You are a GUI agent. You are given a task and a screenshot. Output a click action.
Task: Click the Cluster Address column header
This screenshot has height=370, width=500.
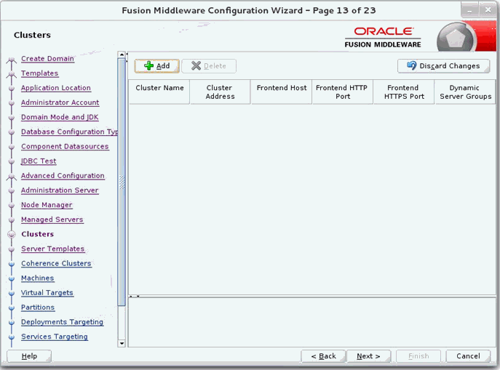click(220, 92)
